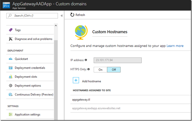
Task: Click the Continuous Delivery (Preview) icon
Action: point(11,94)
